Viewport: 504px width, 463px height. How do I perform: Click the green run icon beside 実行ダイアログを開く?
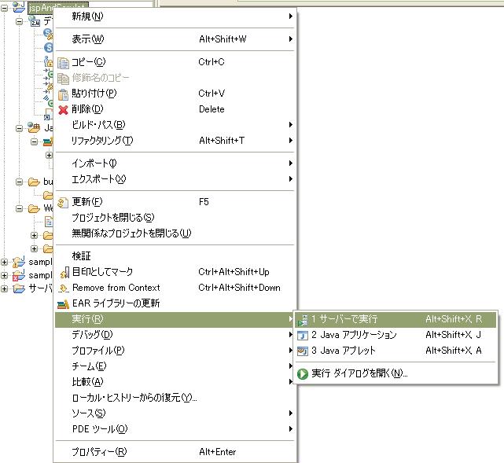(303, 373)
